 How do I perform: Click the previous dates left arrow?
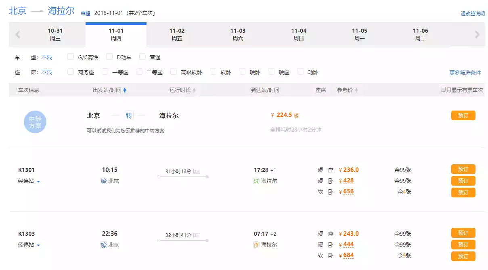(x=18, y=35)
